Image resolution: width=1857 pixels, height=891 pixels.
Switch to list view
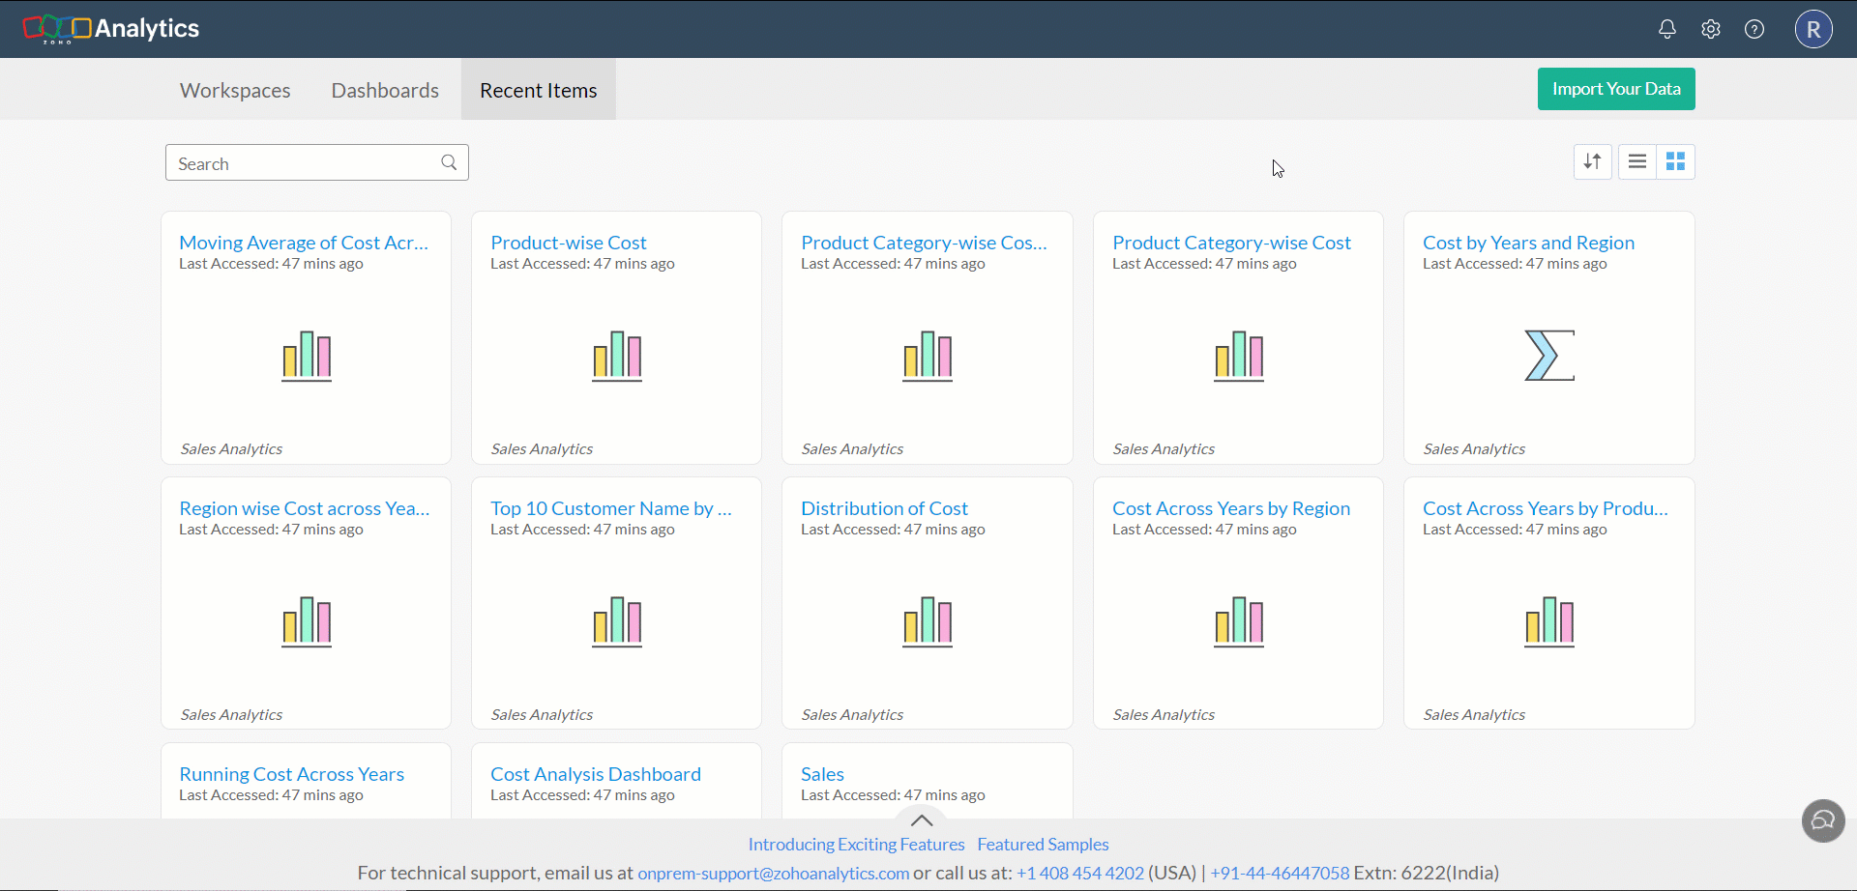[x=1636, y=161]
